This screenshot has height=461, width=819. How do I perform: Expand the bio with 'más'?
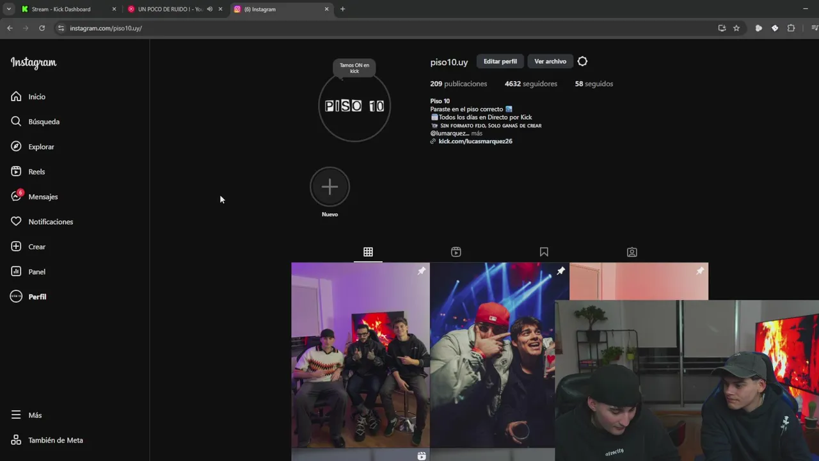tap(477, 133)
